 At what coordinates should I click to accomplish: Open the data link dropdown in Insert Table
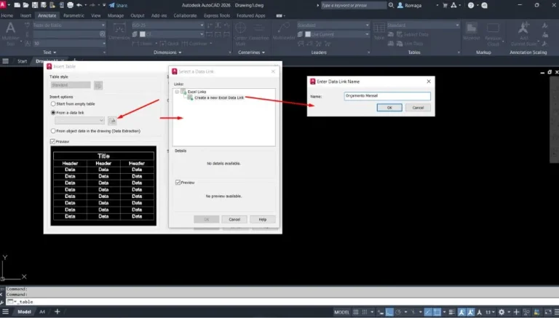79,121
